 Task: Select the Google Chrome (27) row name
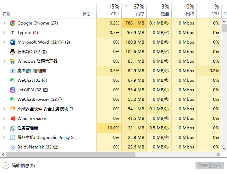click(x=38, y=23)
